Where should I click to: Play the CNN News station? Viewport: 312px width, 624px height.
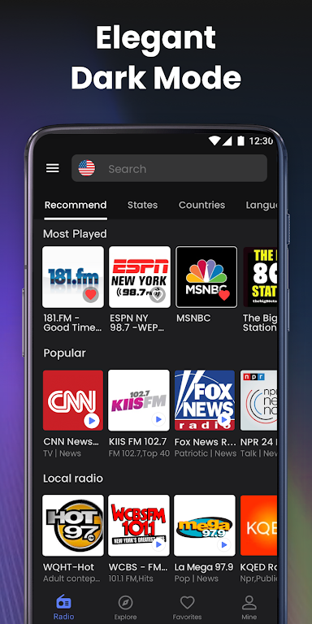[x=92, y=420]
